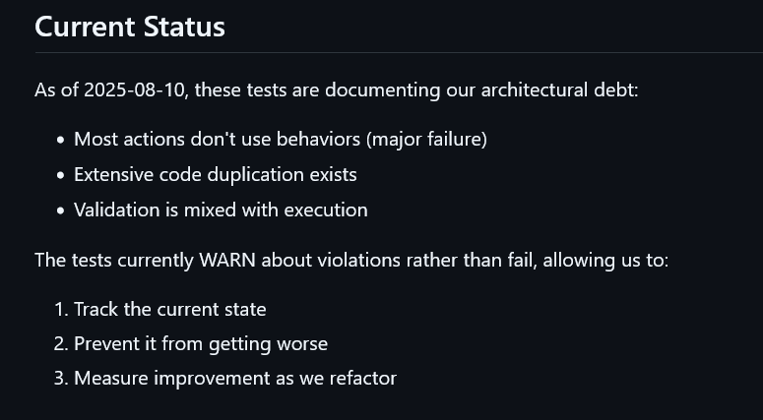Click the '(major failure)' text

pyautogui.click(x=426, y=139)
